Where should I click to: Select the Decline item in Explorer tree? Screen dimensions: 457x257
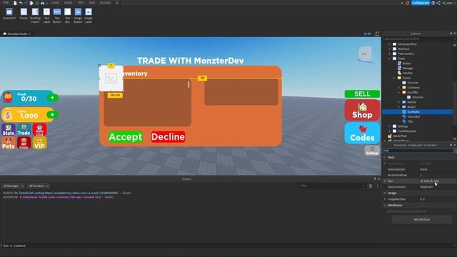[411, 102]
